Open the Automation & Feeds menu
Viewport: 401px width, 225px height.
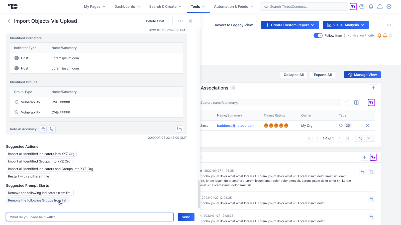tap(234, 6)
